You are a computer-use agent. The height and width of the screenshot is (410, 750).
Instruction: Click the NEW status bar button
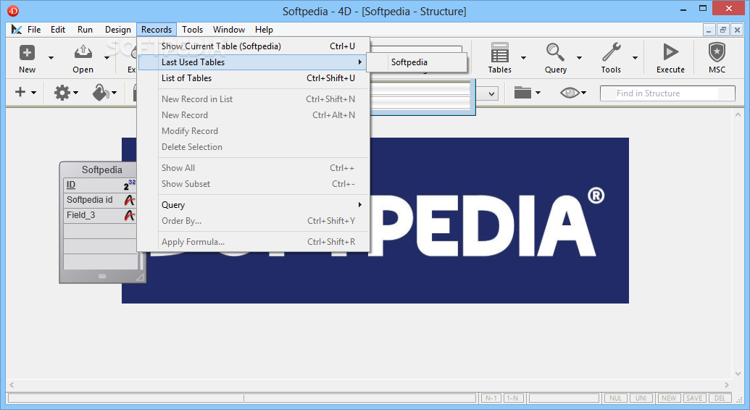(x=669, y=398)
